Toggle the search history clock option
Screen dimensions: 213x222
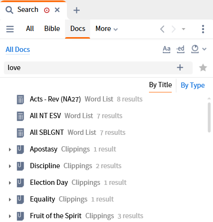pyautogui.click(x=195, y=49)
